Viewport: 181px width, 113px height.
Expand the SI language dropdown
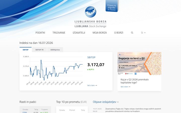tap(143, 33)
